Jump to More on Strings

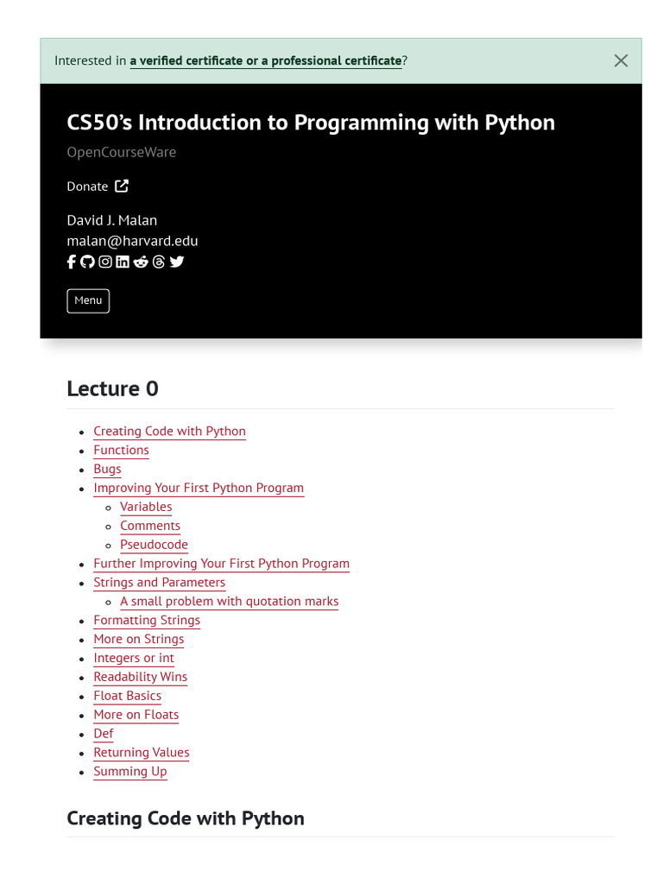click(139, 639)
